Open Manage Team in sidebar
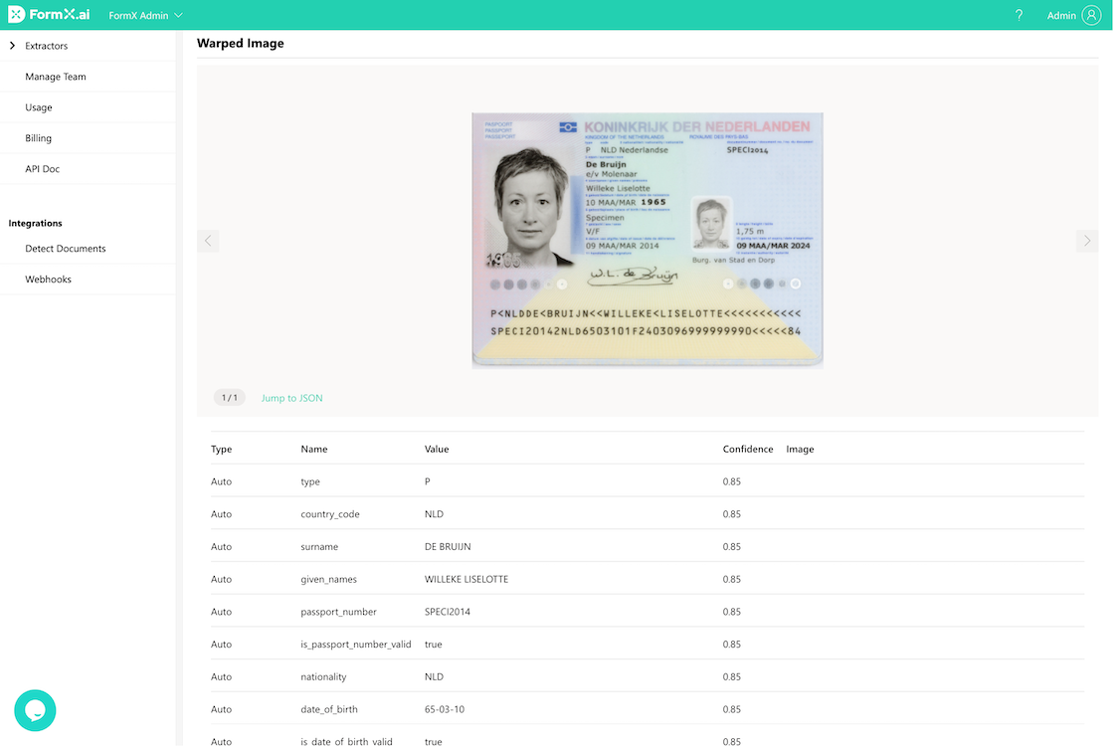Image resolution: width=1114 pixels, height=747 pixels. [x=56, y=77]
